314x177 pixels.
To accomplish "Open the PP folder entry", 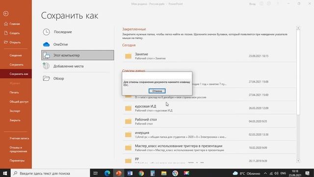I will [209, 160].
